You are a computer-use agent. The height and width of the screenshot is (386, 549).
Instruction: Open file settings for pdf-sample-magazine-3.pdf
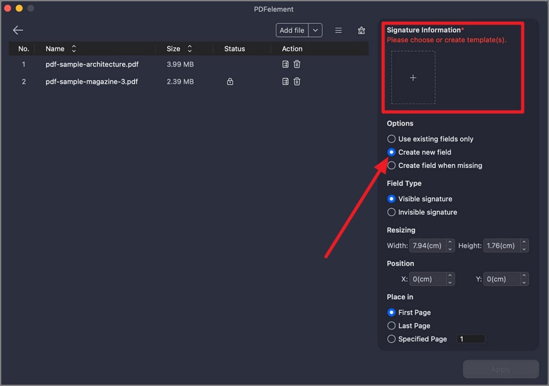pos(285,82)
